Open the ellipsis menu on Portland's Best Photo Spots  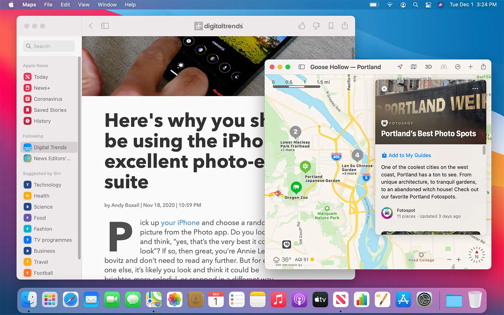coord(475,88)
